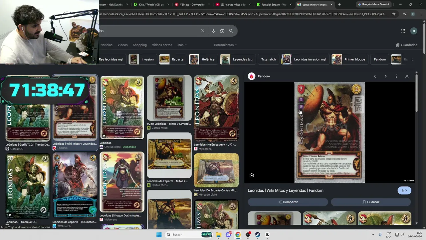This screenshot has width=426, height=240.
Task: Show next image in the preview panel
Action: click(x=385, y=76)
